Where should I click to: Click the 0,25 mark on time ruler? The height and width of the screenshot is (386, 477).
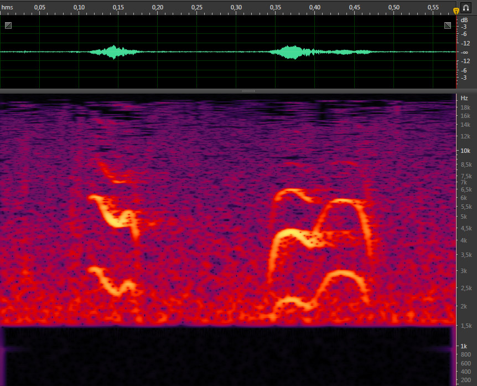tap(197, 7)
